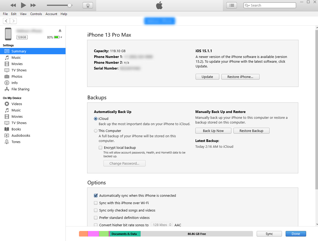Click the iPhone device icon
The image size is (318, 241).
pos(8,34)
